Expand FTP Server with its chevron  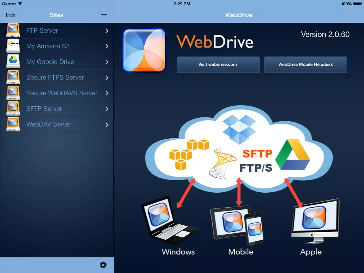click(x=107, y=31)
